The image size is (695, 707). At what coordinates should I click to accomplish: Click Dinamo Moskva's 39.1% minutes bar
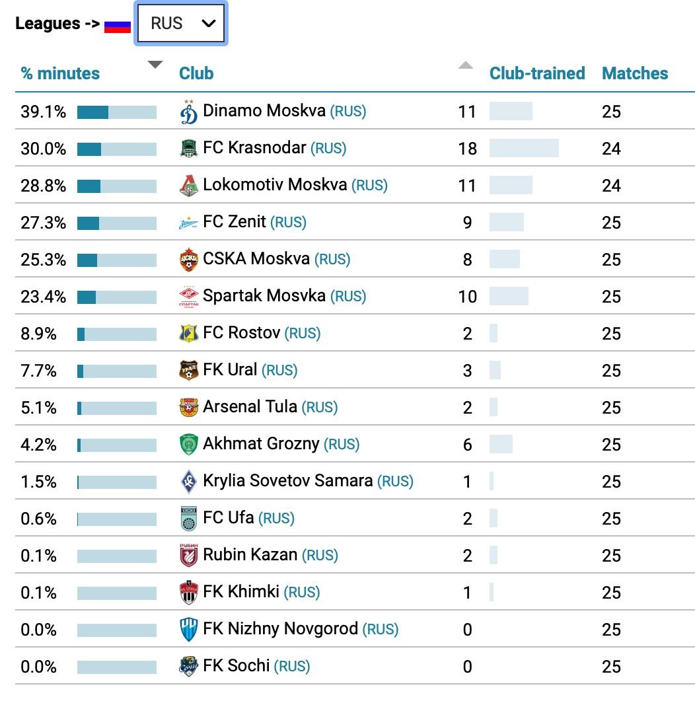[116, 112]
